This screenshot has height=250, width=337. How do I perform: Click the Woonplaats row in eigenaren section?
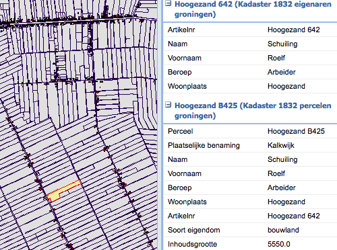pos(250,86)
